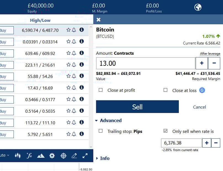Open info for 55.88 / 54.26 row

pos(81,76)
